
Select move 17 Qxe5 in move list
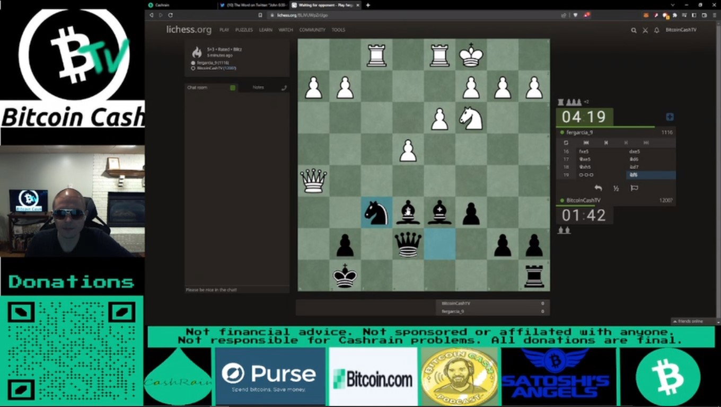585,159
